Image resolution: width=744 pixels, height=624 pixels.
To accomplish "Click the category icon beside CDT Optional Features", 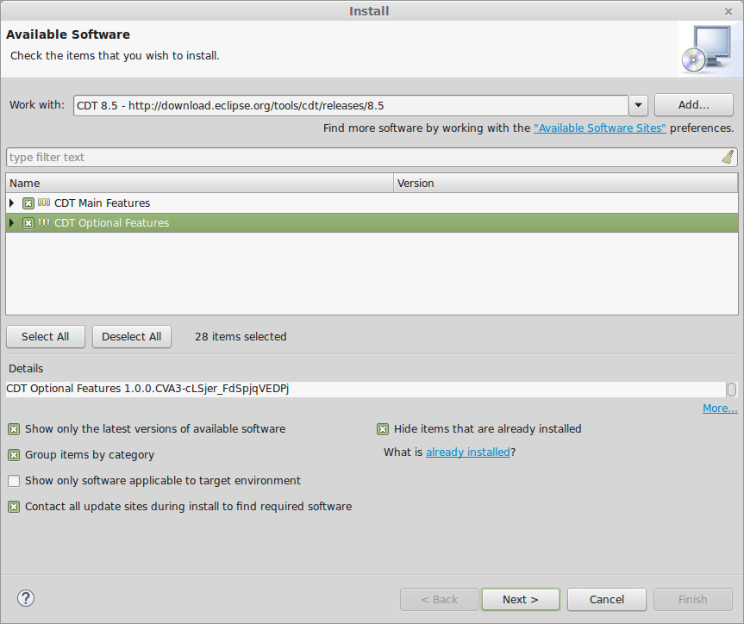I will pyautogui.click(x=44, y=222).
